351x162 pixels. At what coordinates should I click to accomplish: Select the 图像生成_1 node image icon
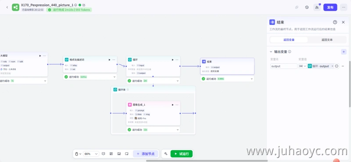(x=129, y=105)
